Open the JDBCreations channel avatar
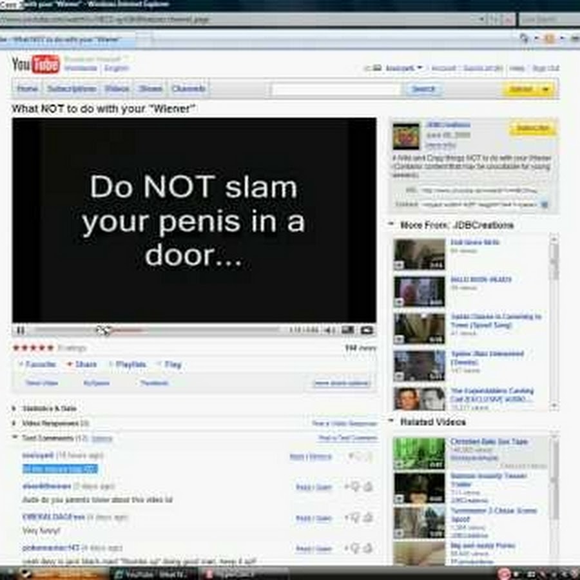 (406, 136)
